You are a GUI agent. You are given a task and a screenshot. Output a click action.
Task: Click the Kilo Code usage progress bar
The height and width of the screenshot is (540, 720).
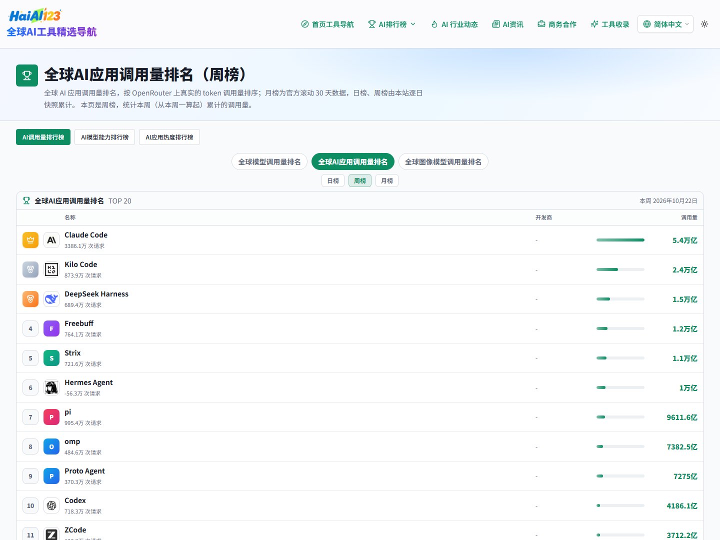[x=620, y=269]
